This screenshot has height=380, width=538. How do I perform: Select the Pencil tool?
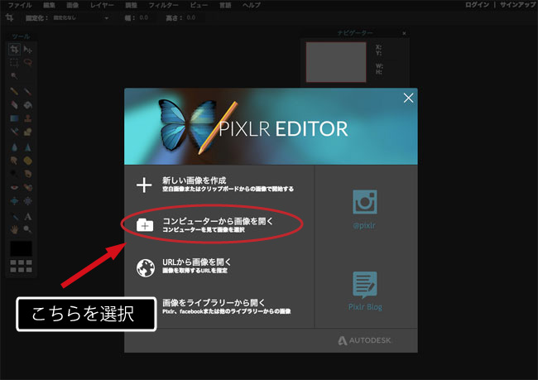(x=14, y=91)
